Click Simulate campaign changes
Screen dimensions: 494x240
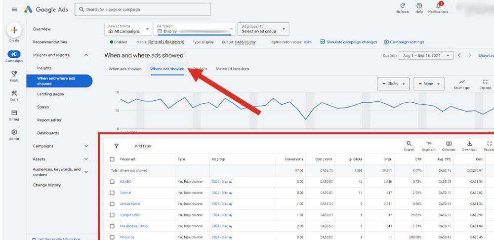pyautogui.click(x=348, y=42)
